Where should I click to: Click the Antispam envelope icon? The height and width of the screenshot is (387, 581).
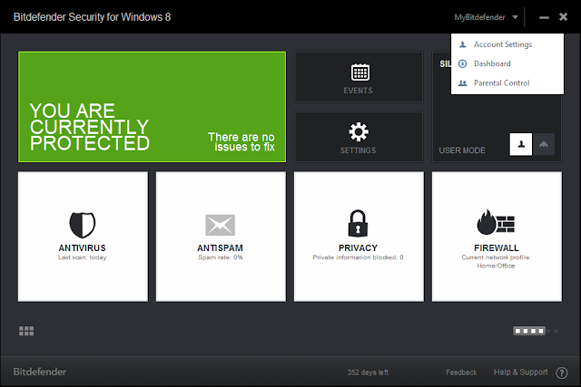click(x=220, y=225)
